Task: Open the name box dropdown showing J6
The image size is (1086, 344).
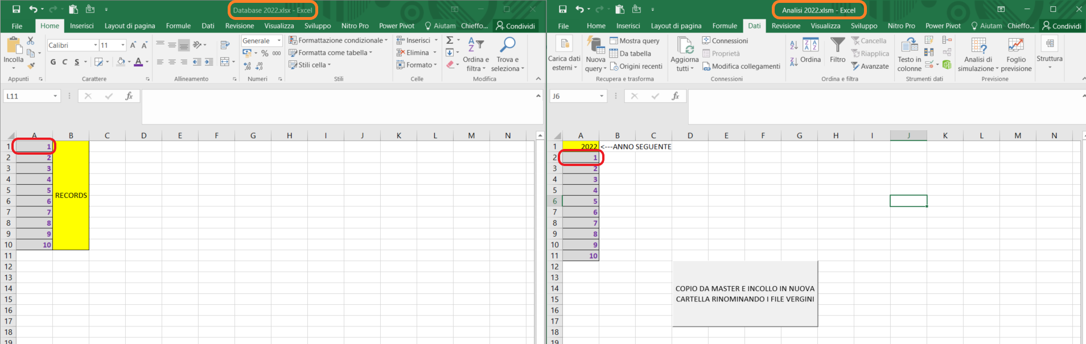Action: coord(602,96)
